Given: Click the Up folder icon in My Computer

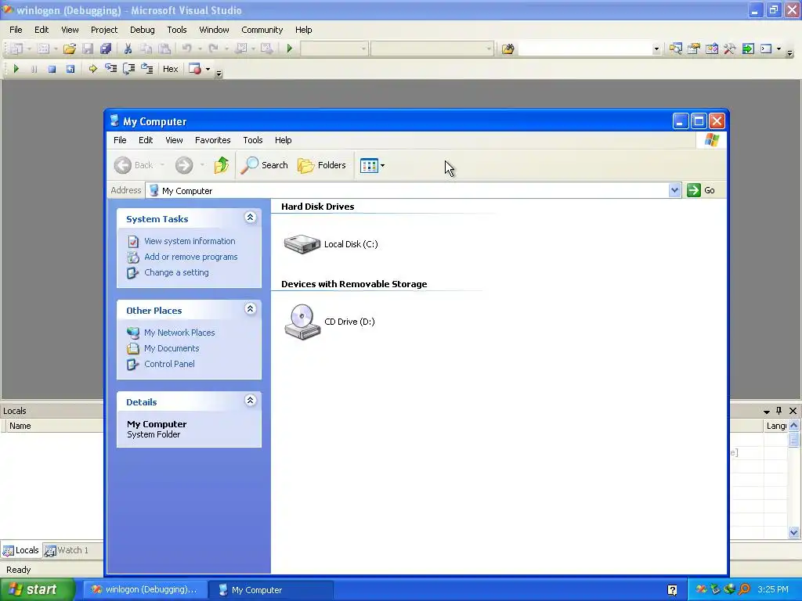Looking at the screenshot, I should coord(222,165).
